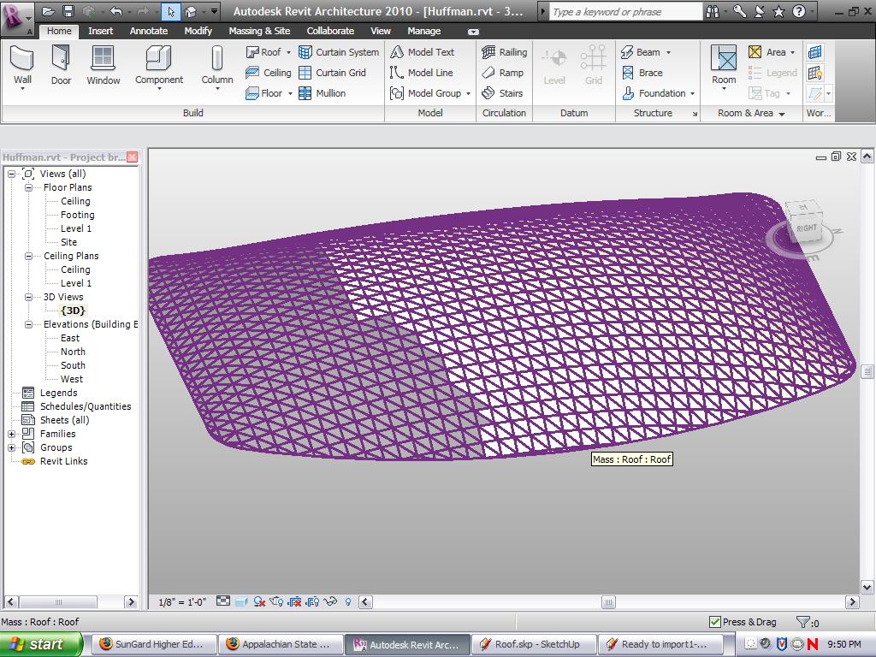This screenshot has width=876, height=657.
Task: Click the Model Text tool
Action: 423,52
